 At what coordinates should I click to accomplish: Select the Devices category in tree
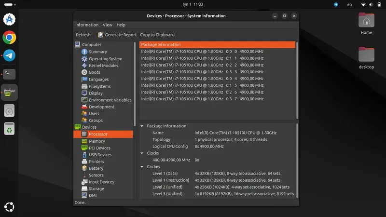click(x=89, y=127)
